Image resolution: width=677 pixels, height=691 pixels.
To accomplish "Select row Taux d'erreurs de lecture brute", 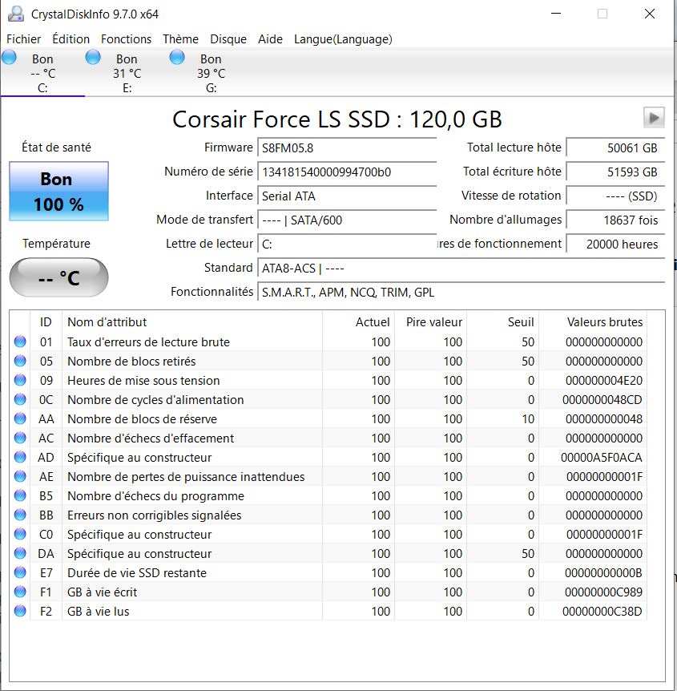I will click(x=328, y=341).
